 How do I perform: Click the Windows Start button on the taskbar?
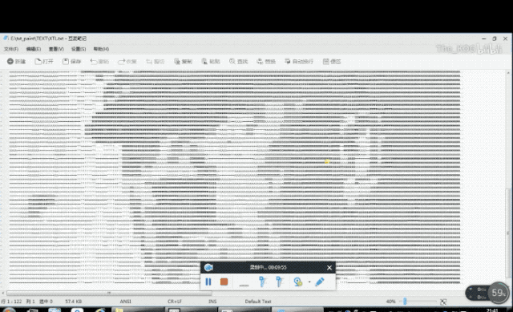tap(9, 310)
